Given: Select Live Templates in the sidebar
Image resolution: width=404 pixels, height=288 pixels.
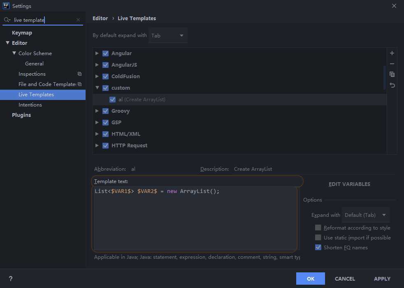Looking at the screenshot, I should (x=43, y=95).
